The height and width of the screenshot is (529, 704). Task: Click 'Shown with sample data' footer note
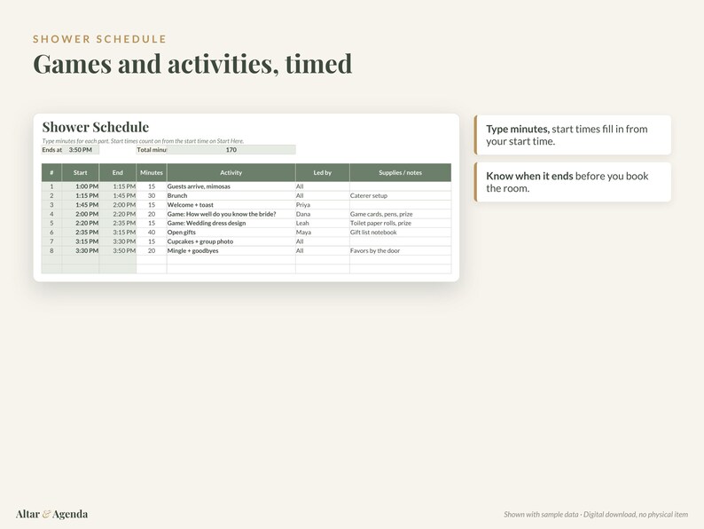coord(596,514)
